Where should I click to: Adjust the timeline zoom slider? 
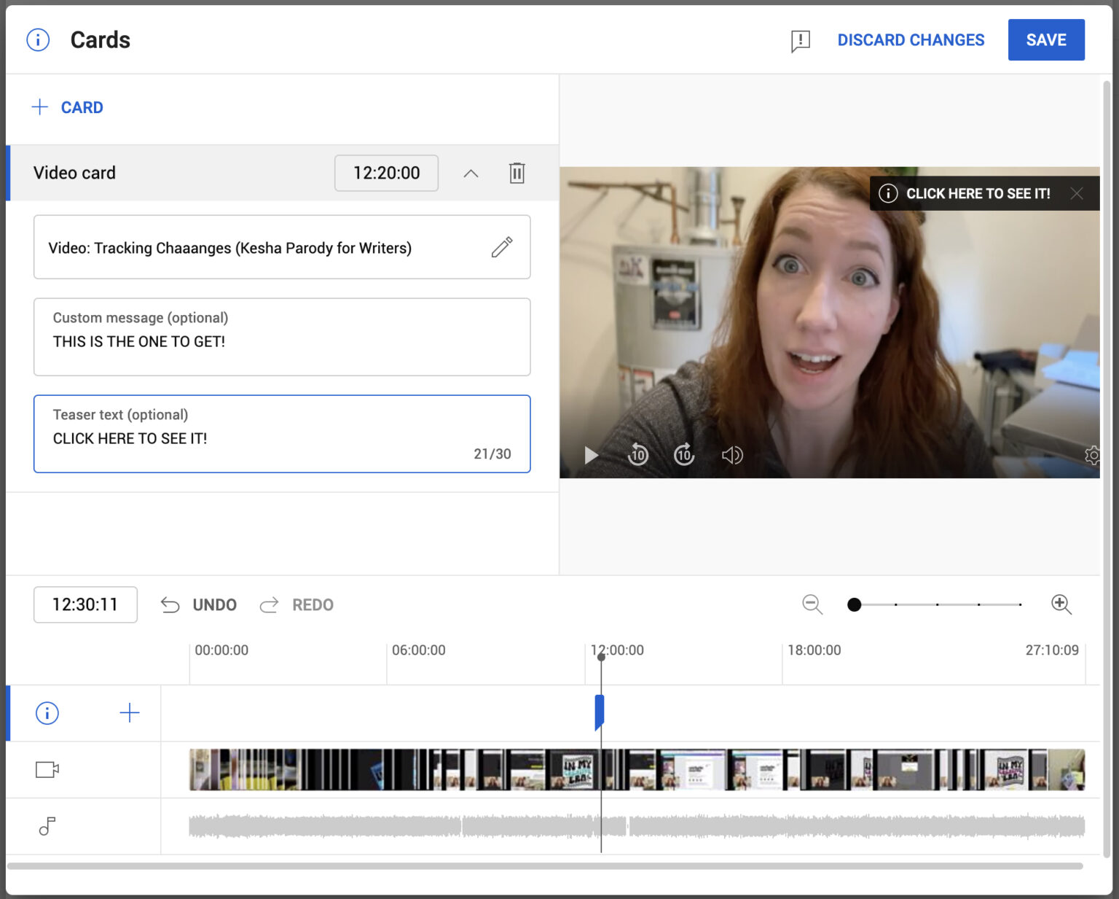click(x=854, y=604)
